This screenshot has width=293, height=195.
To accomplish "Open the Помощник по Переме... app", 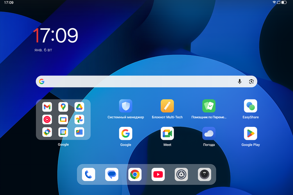I will (x=209, y=106).
